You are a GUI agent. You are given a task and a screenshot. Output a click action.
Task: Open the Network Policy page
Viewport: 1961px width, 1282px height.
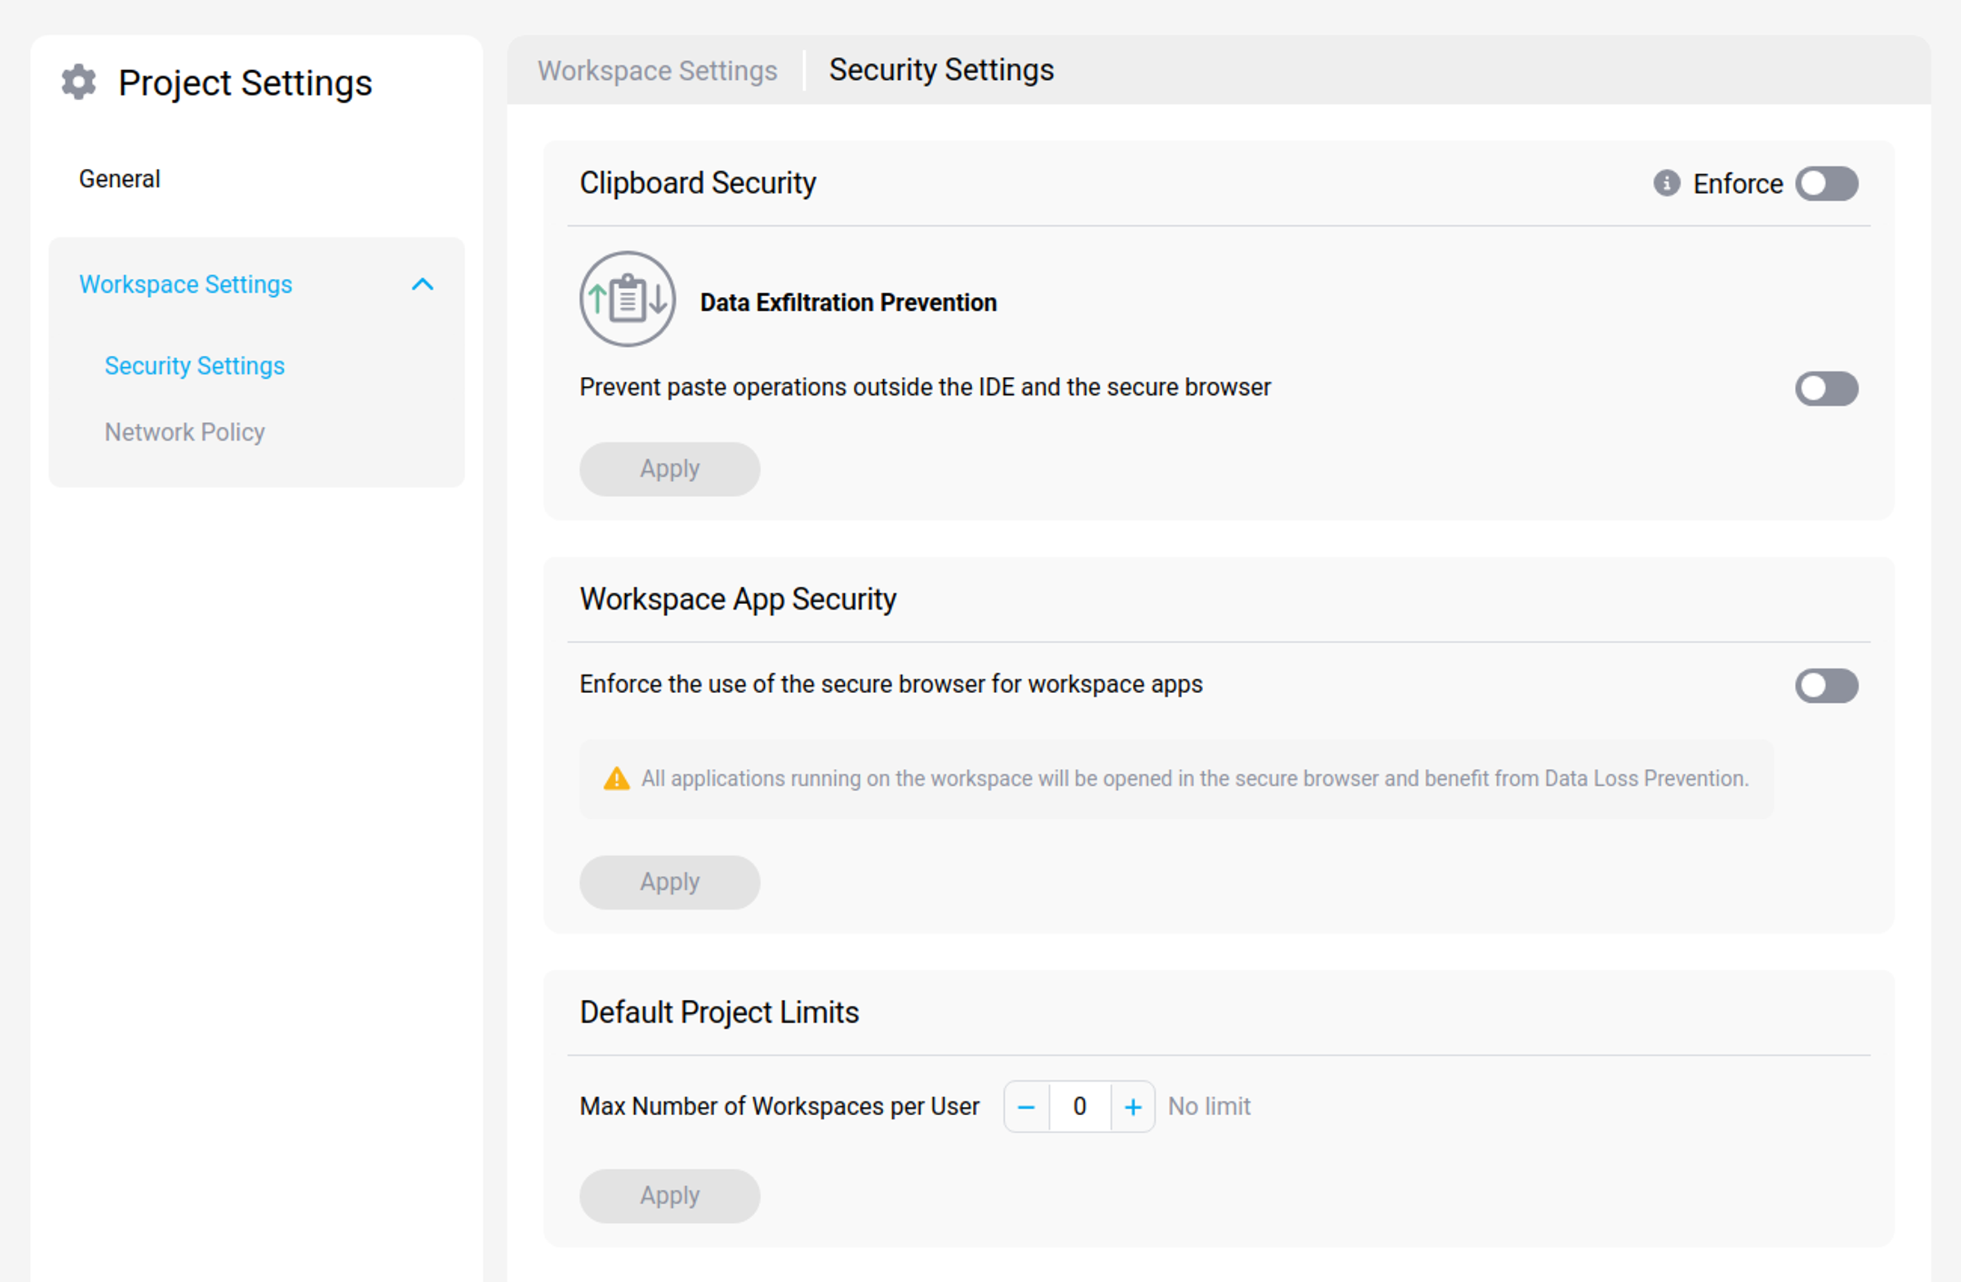[184, 432]
